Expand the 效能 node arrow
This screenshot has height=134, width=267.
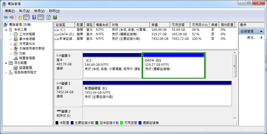pos(11,54)
